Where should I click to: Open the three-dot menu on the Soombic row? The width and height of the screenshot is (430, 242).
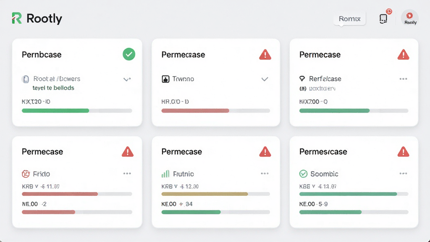coord(403,174)
